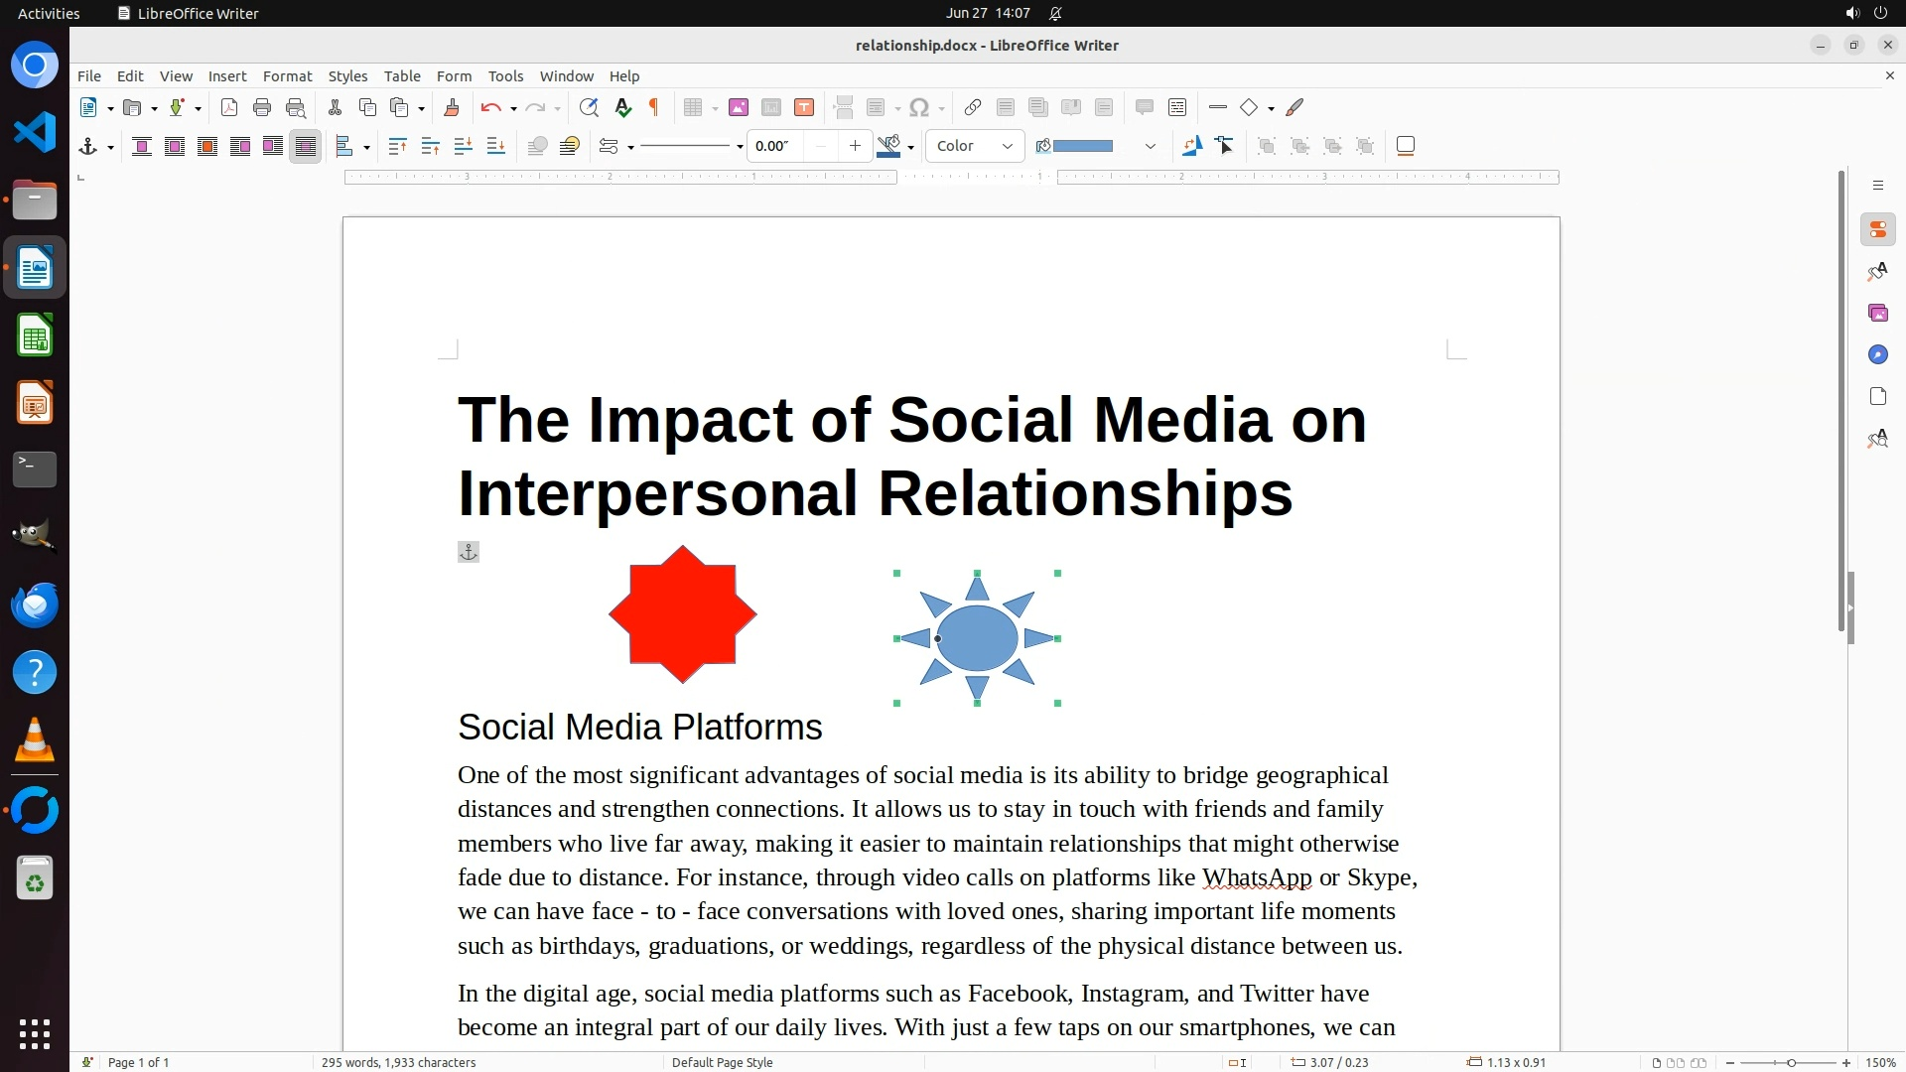Open the sidebar Gallery panel
The image size is (1906, 1072).
[x=1877, y=314]
